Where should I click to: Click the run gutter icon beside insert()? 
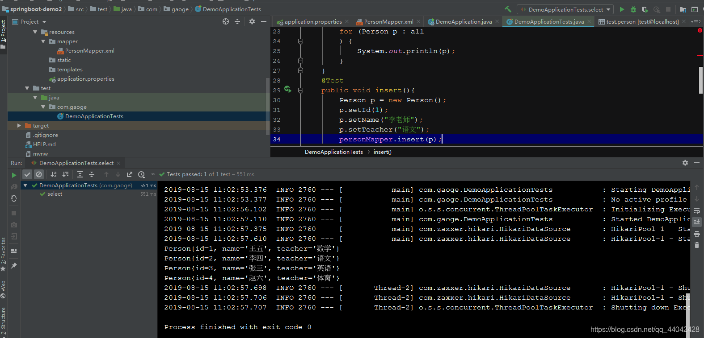[x=287, y=89]
